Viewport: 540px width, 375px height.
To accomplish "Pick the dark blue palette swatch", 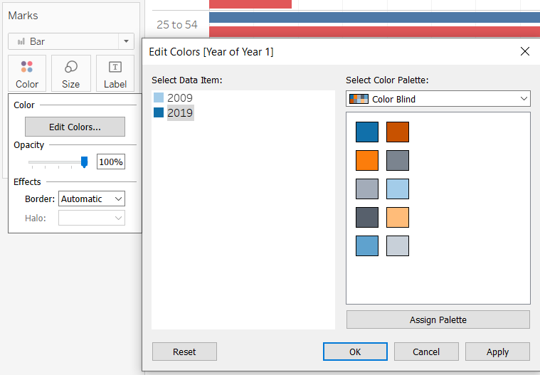I will (x=367, y=132).
